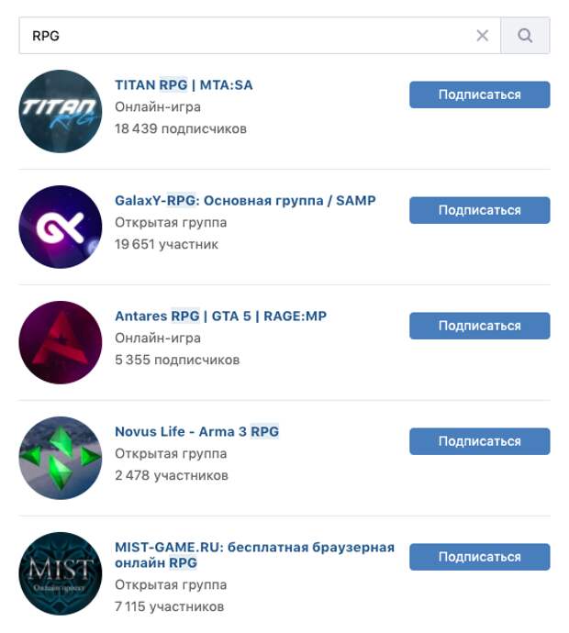This screenshot has height=633, width=569.
Task: Click the 18 439 подписчиков count text
Action: point(181,128)
